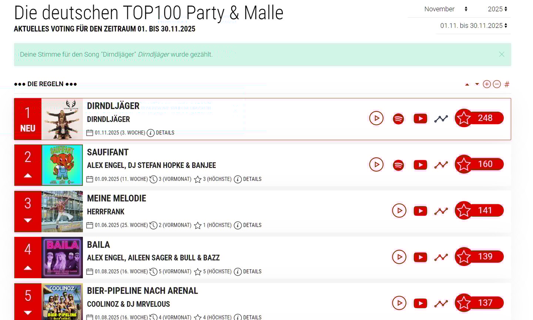Play the Dirndljäger song preview
This screenshot has width=533, height=320.
click(376, 118)
